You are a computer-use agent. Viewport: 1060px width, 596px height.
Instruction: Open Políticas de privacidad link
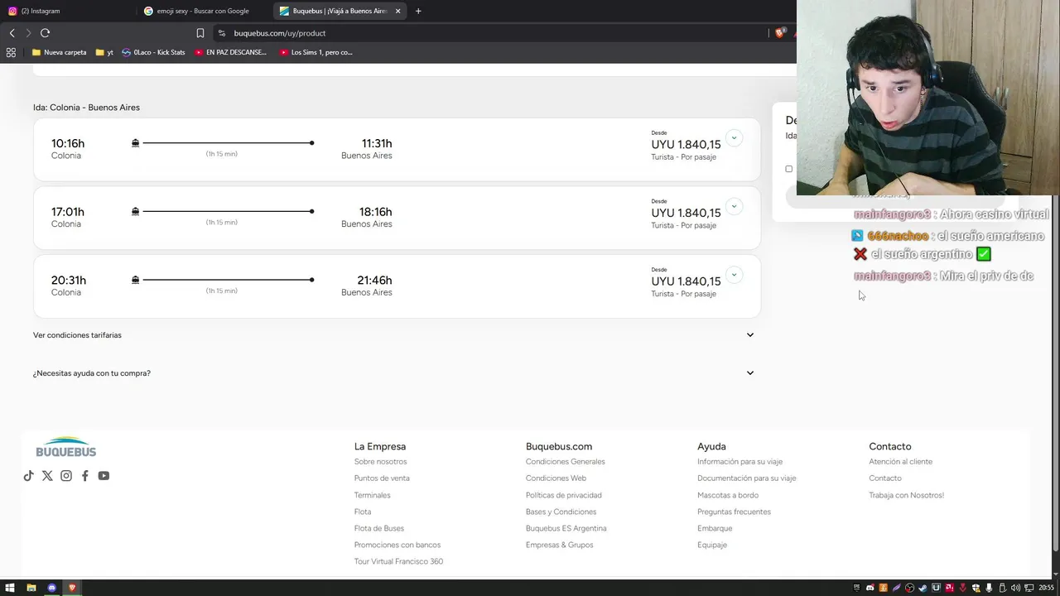coord(563,495)
